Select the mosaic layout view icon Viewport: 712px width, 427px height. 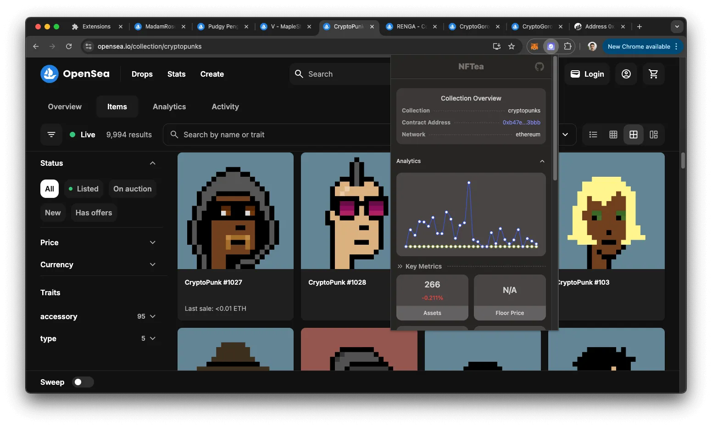pyautogui.click(x=654, y=135)
